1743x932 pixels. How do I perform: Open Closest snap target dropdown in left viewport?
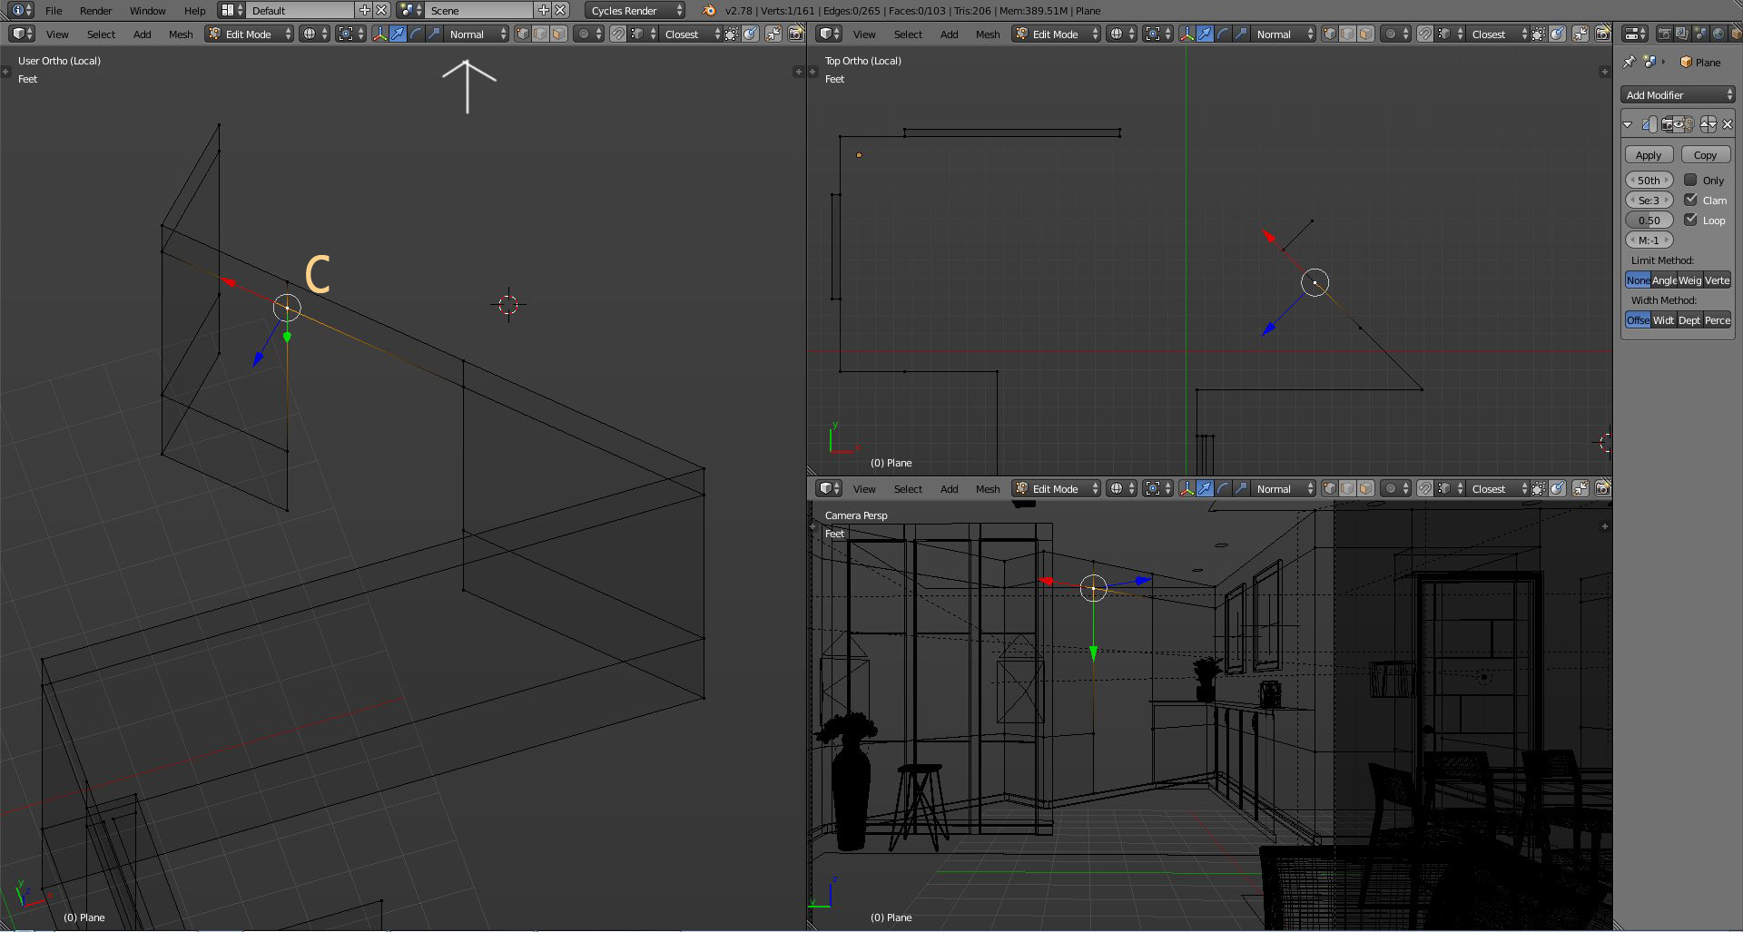tap(692, 34)
